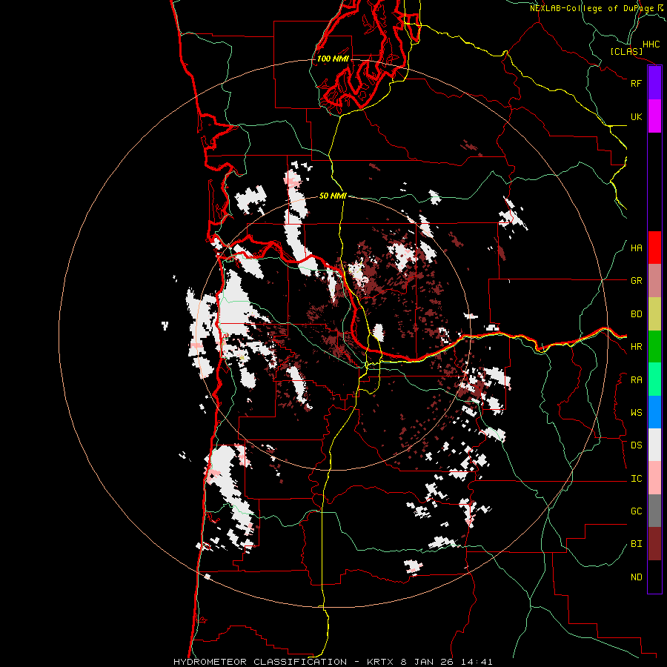Viewport: 667px width, 667px height.
Task: Click the ND legend label
Action: click(x=637, y=577)
